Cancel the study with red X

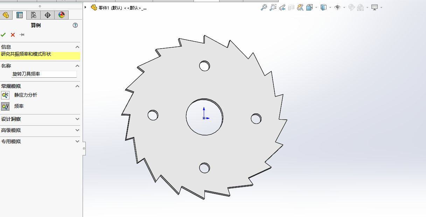13,35
